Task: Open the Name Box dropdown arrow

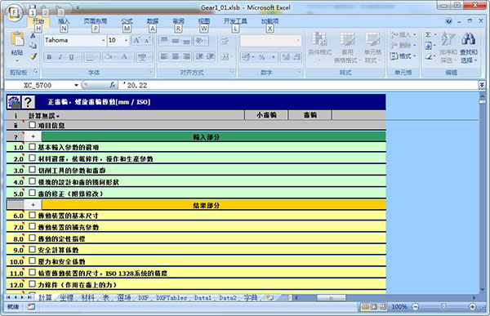Action: (x=76, y=86)
